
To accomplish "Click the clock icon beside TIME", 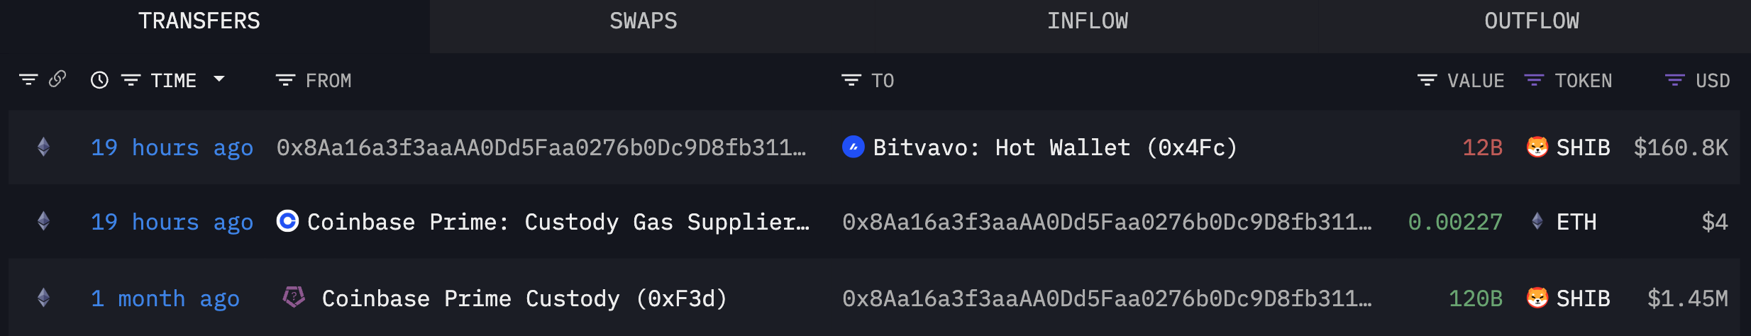I will point(99,80).
